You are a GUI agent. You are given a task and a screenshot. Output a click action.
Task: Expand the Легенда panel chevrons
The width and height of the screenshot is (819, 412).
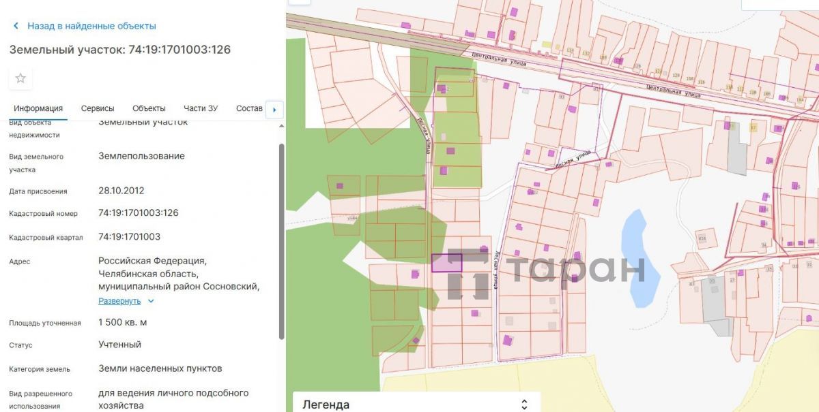tap(524, 405)
